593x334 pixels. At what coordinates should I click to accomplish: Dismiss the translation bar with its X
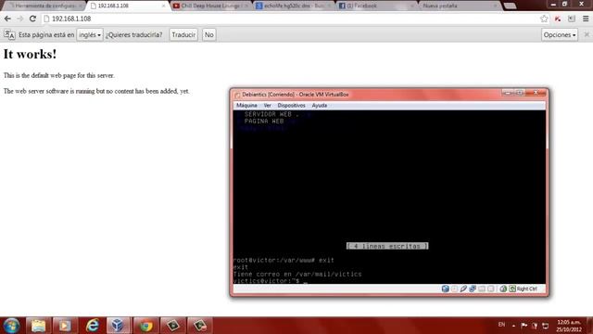[587, 34]
